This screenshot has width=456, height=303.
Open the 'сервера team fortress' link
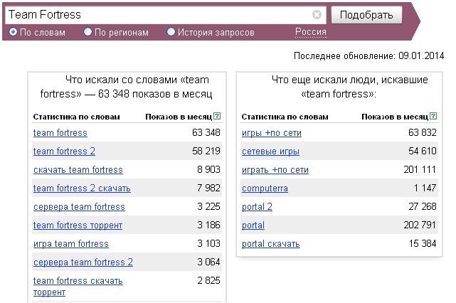pyautogui.click(x=79, y=207)
